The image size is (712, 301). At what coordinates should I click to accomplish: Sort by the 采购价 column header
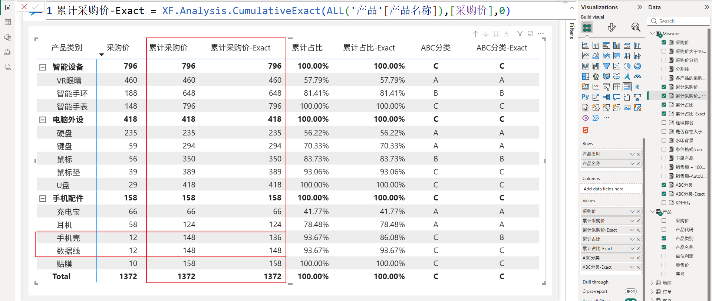tap(118, 48)
